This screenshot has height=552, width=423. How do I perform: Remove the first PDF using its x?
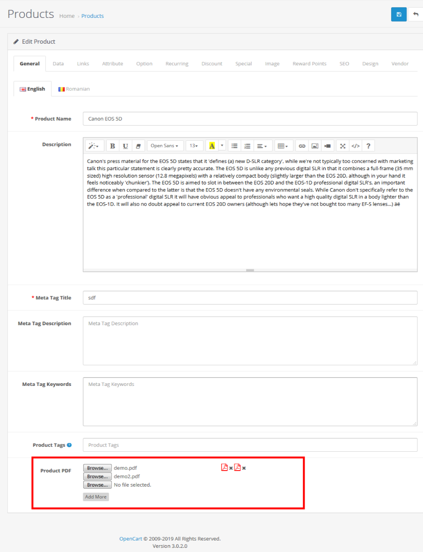point(231,468)
